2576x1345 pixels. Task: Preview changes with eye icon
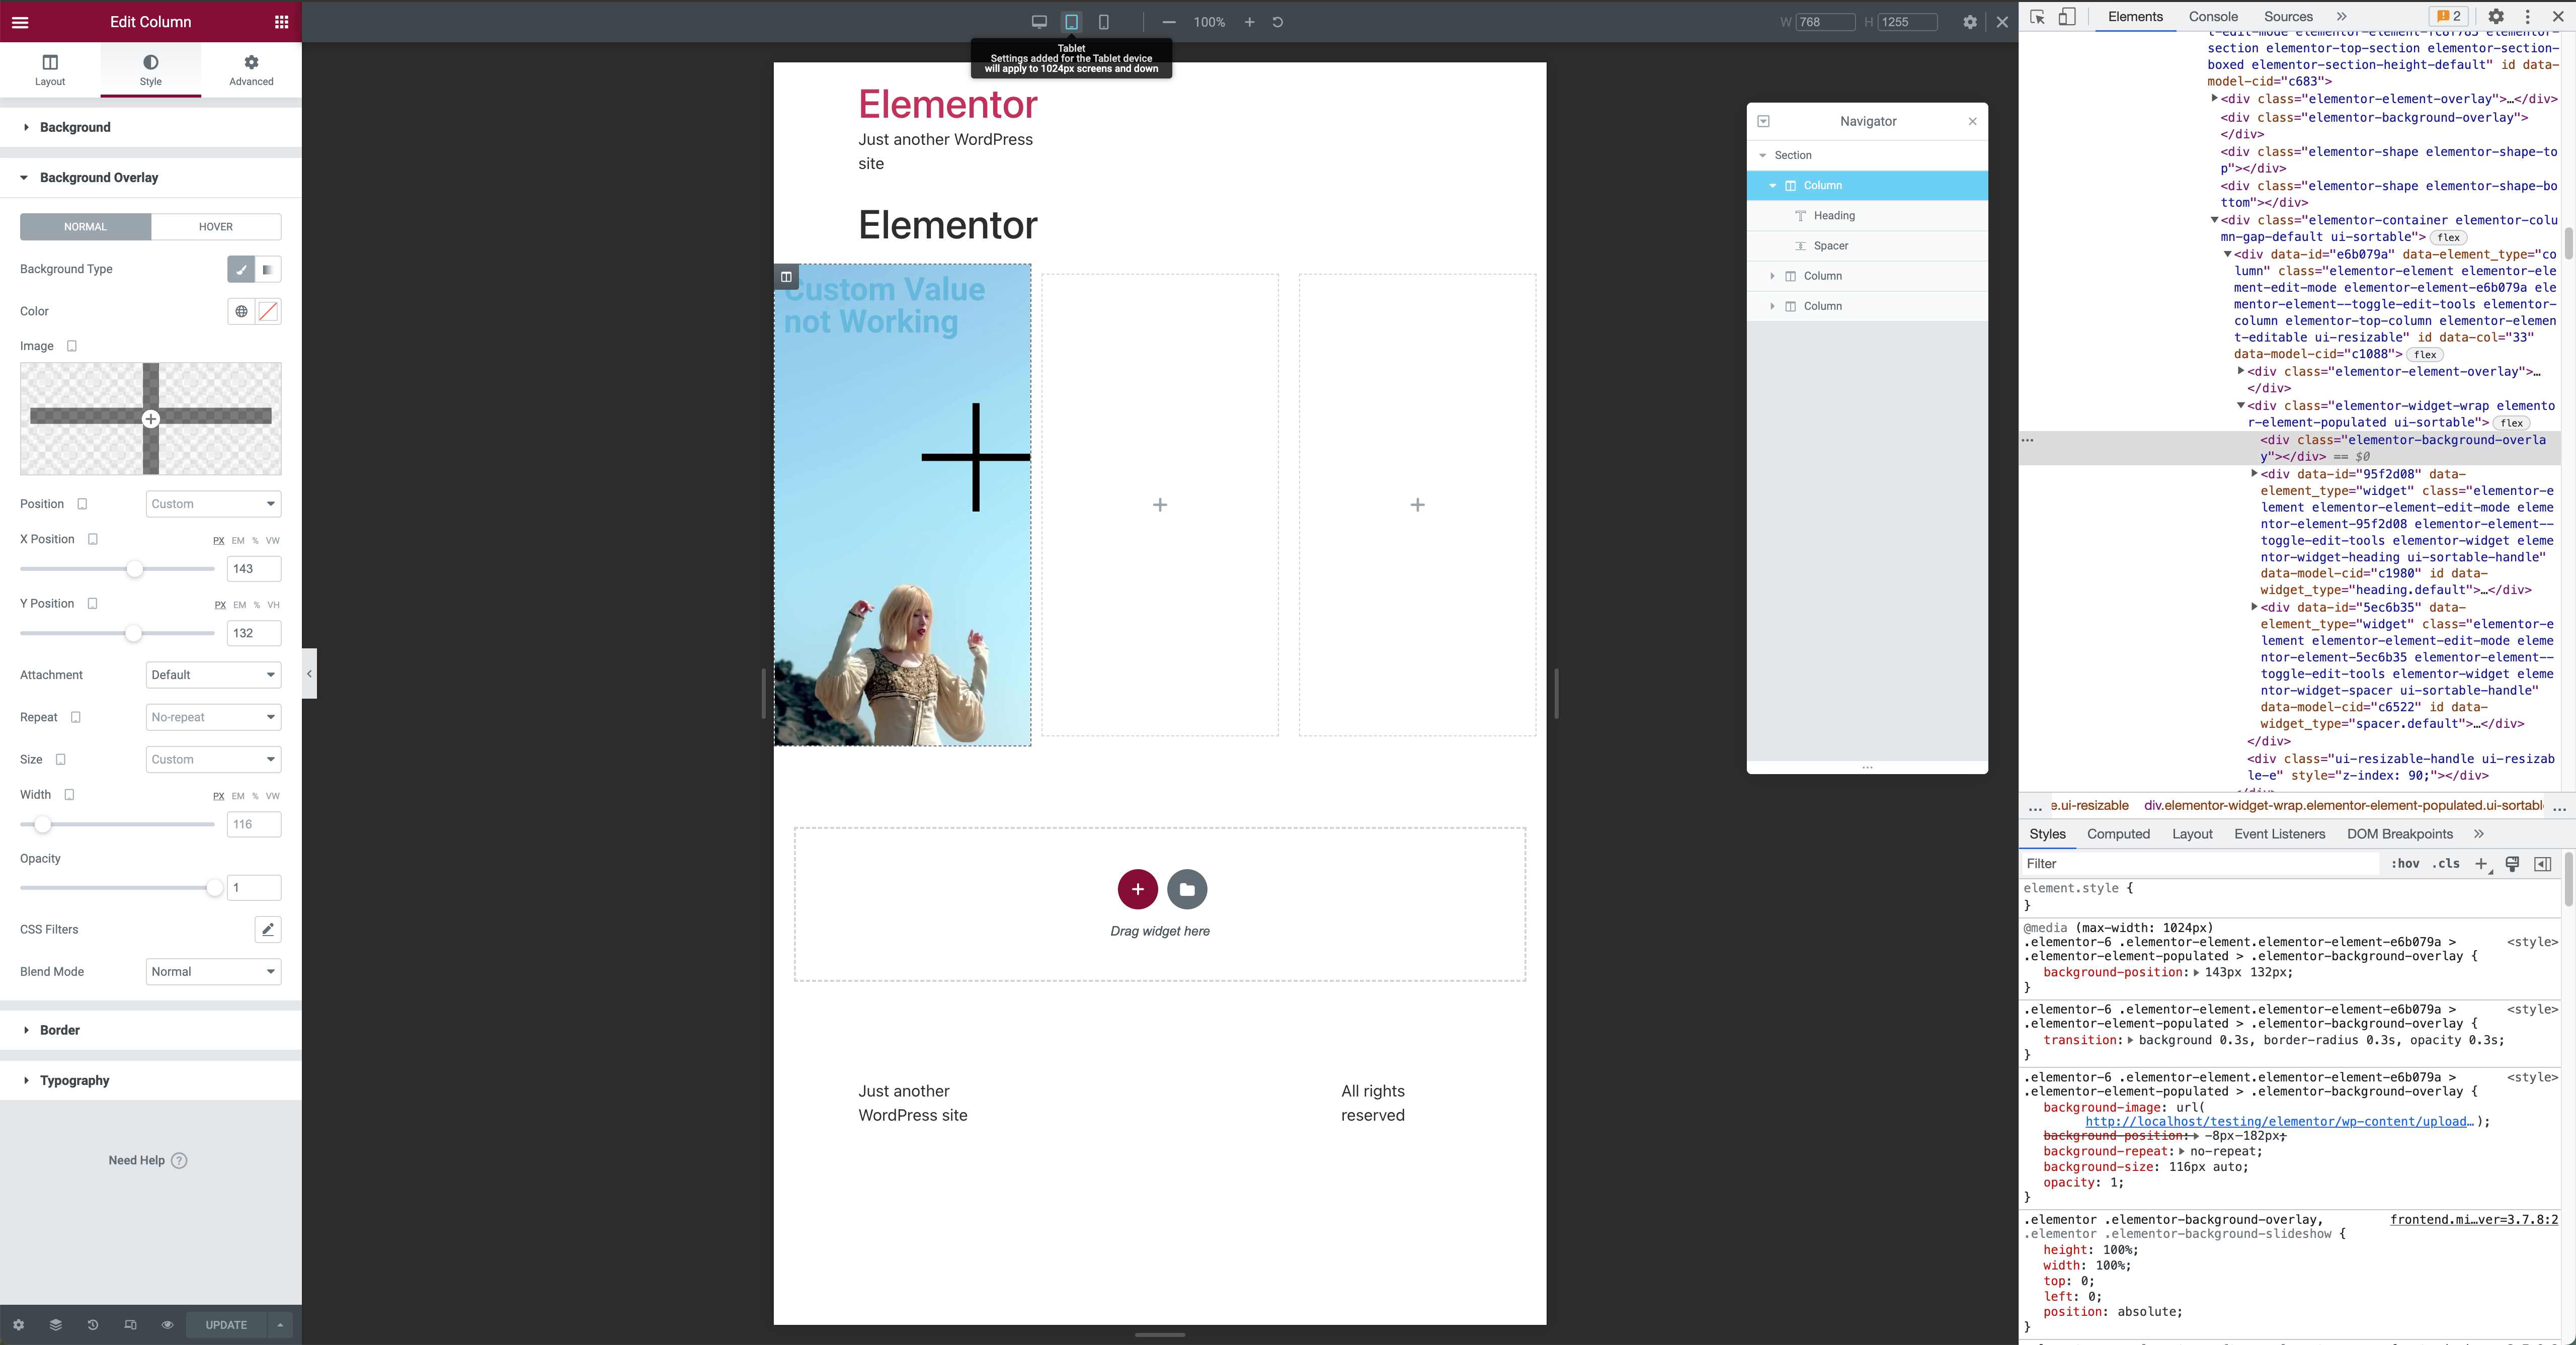[167, 1325]
